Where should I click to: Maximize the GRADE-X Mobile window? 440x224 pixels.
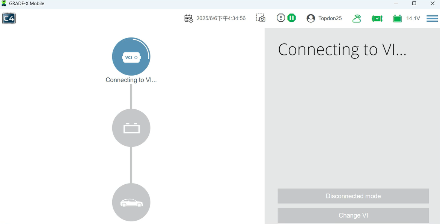coord(414,4)
